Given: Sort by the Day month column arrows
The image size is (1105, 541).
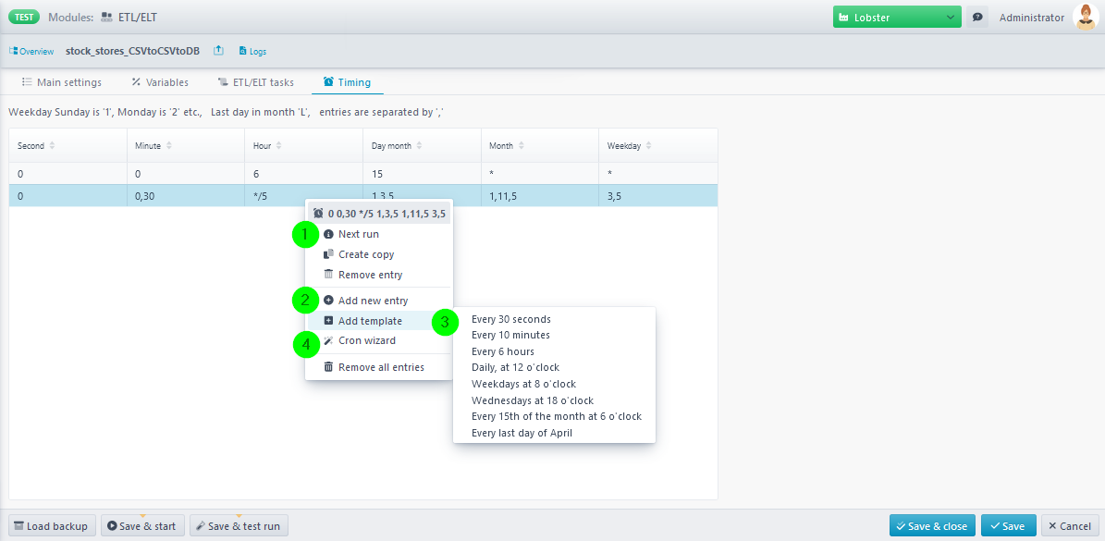Looking at the screenshot, I should 419,146.
